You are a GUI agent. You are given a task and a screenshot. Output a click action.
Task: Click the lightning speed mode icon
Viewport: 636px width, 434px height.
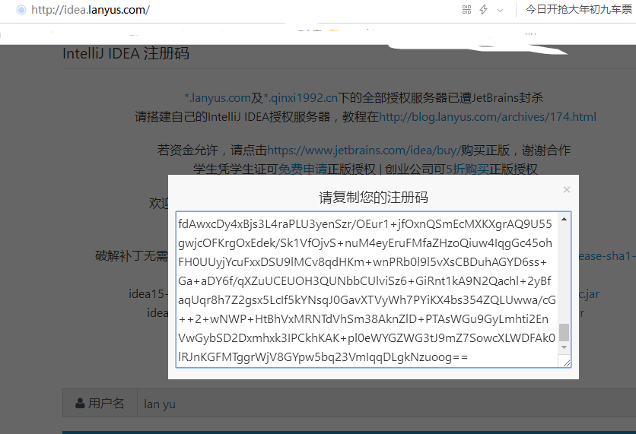pyautogui.click(x=483, y=10)
